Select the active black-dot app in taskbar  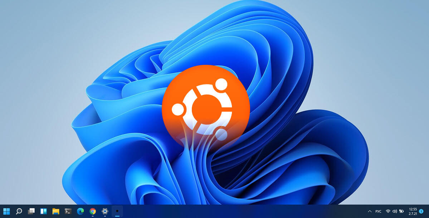pyautogui.click(x=117, y=211)
